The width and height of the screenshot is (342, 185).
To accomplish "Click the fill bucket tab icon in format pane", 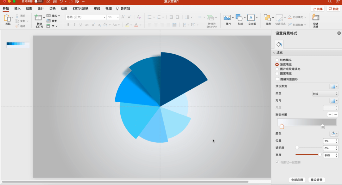I will click(279, 44).
